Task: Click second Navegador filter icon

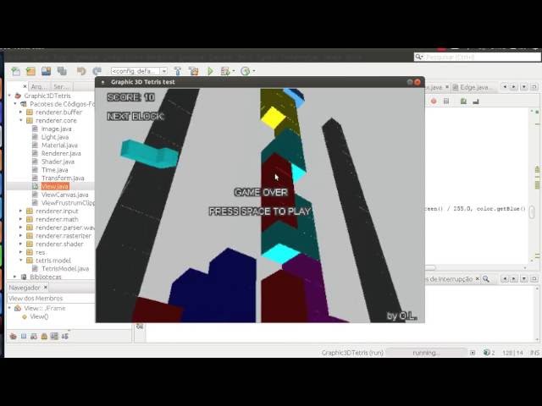Action: [24, 336]
